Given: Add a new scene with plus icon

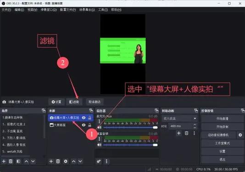Looking at the screenshot, I should click(4, 161).
